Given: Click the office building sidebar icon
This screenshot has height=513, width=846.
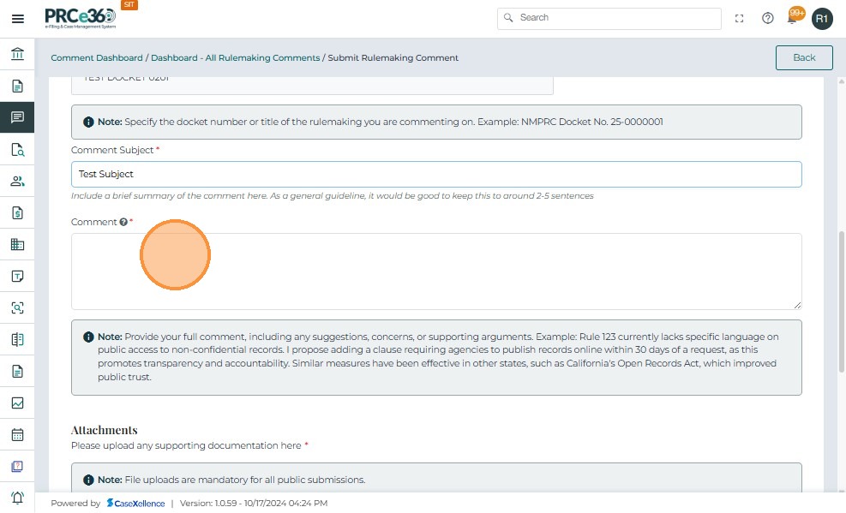Looking at the screenshot, I should 17,244.
